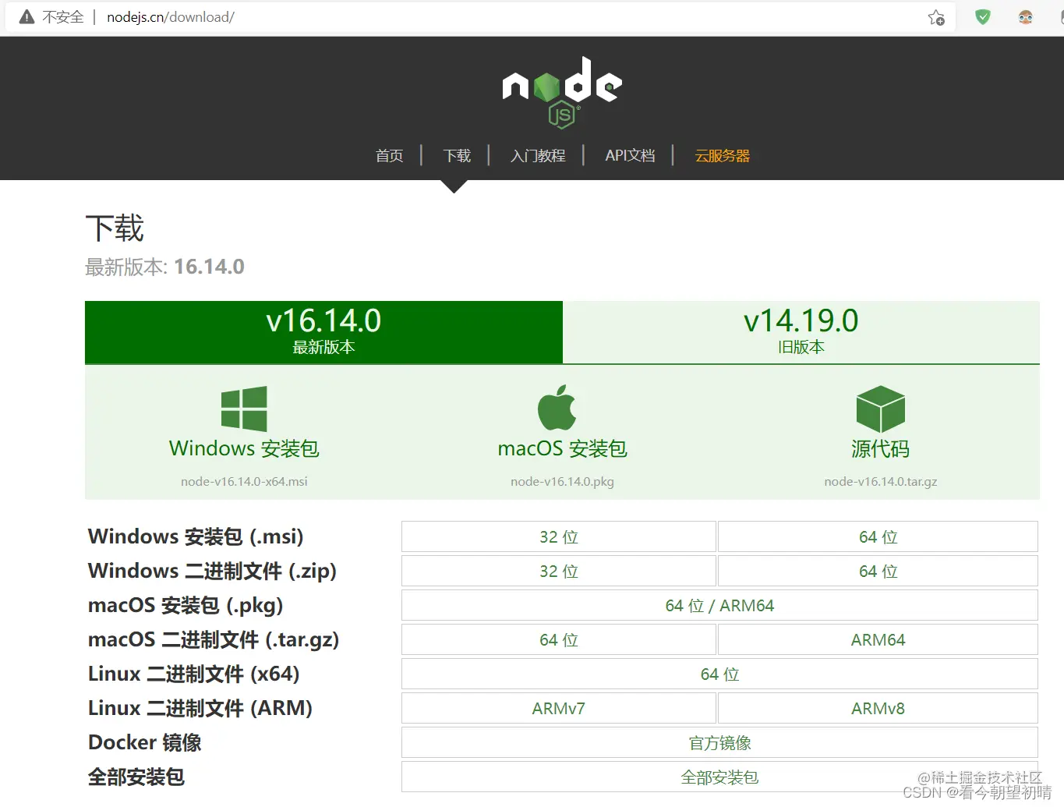Viewport: 1064px width, 807px height.
Task: Click the Node.js logo in header
Action: tap(562, 92)
